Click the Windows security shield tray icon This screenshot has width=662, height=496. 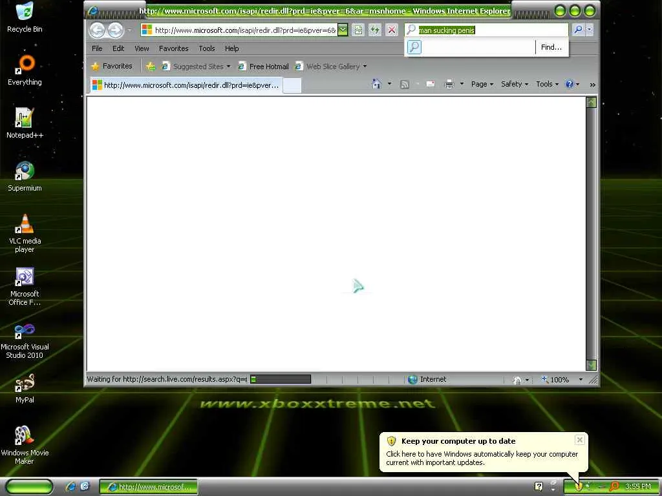tap(579, 486)
